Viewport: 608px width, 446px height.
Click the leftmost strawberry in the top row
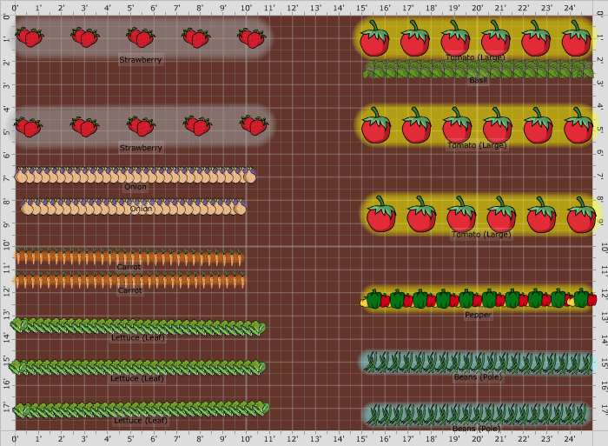point(29,37)
